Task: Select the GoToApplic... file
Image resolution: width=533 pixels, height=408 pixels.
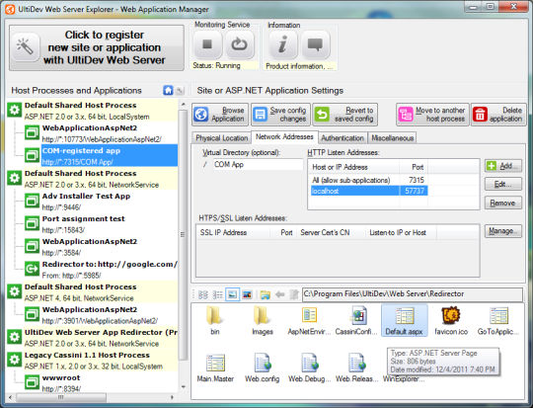Action: 498,320
